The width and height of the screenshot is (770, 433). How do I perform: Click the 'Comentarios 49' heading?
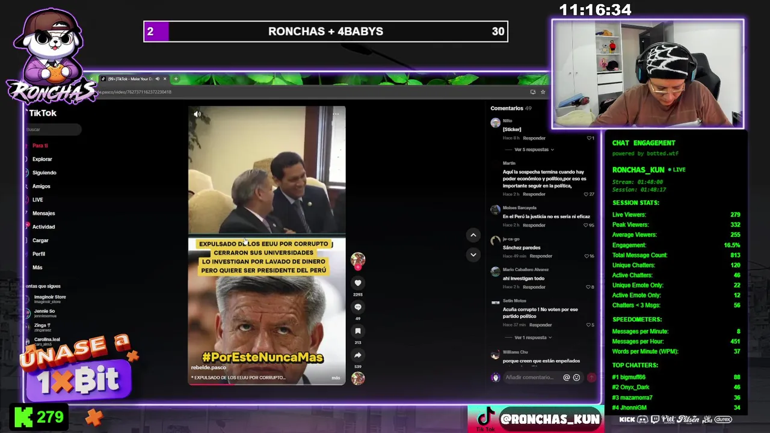[x=511, y=108]
